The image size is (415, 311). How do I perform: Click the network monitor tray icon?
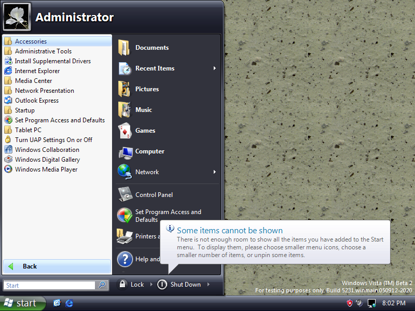tap(371, 303)
